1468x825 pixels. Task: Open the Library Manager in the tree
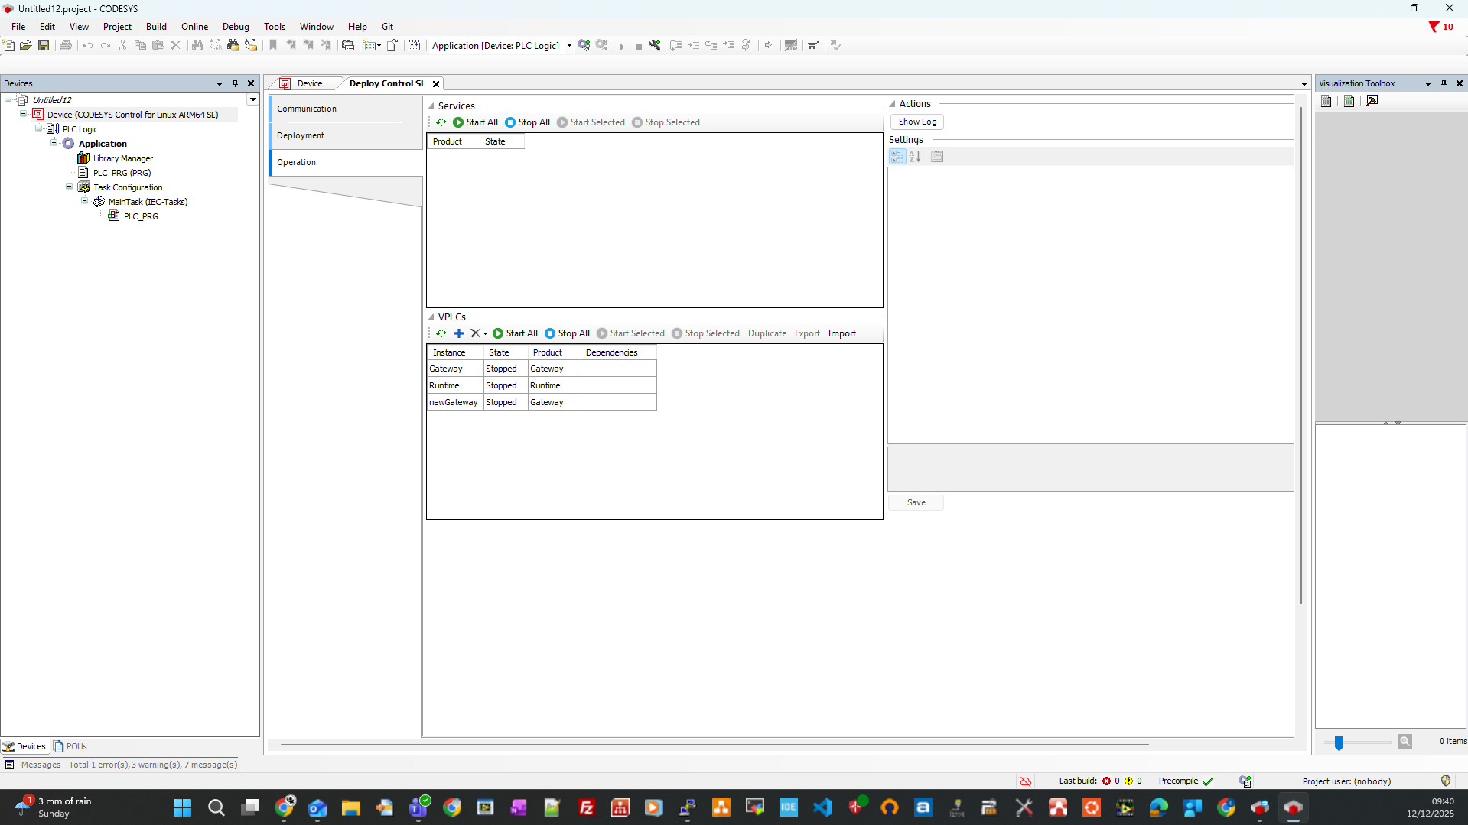(122, 158)
